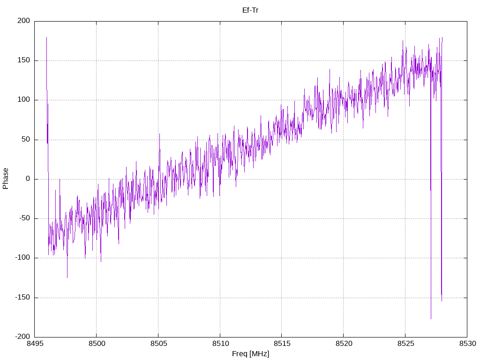The image size is (480, 360).
Task: Click the Phase axis label
Action: coord(6,179)
